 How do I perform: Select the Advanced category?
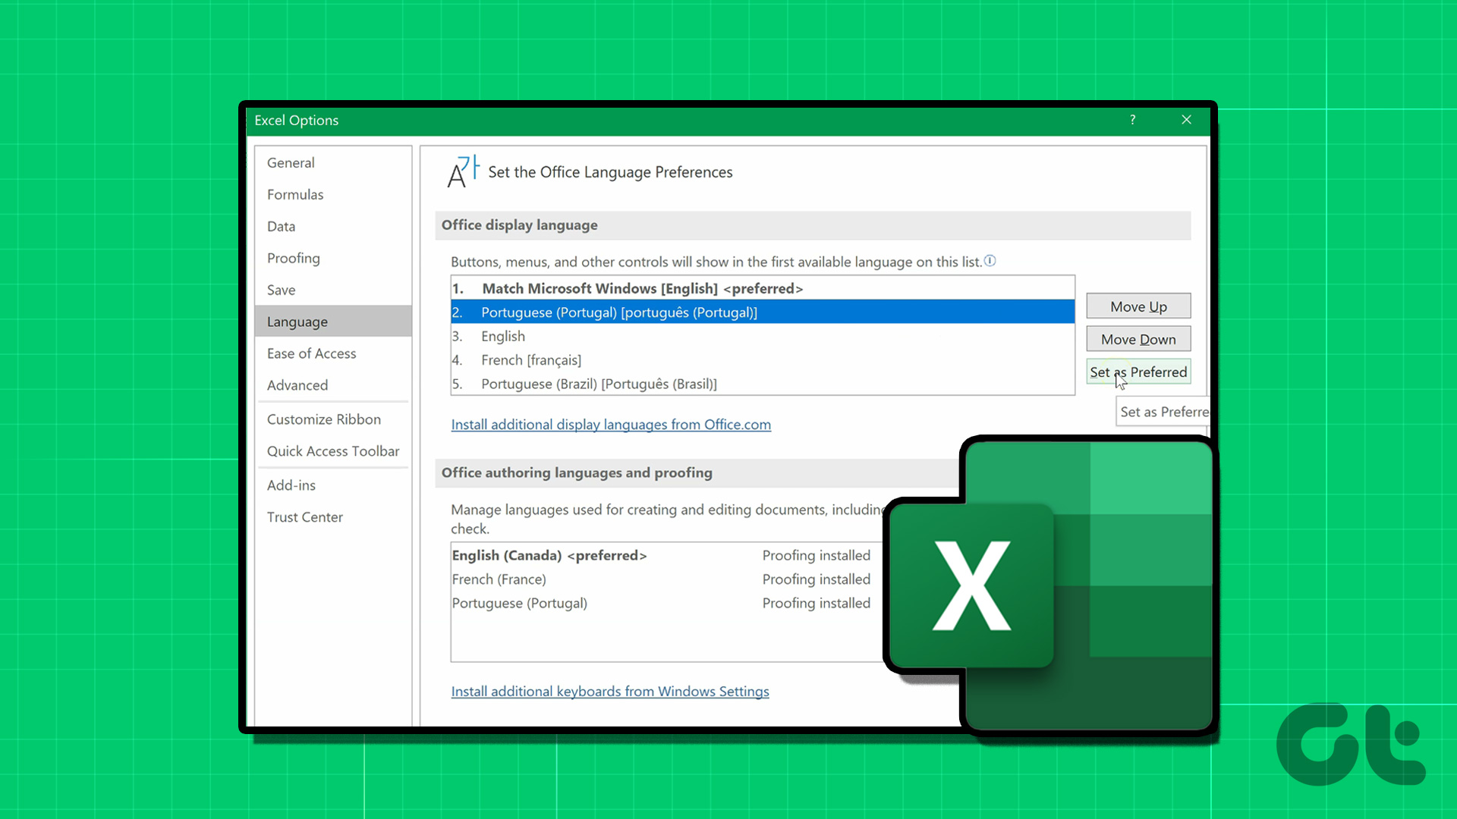[297, 384]
